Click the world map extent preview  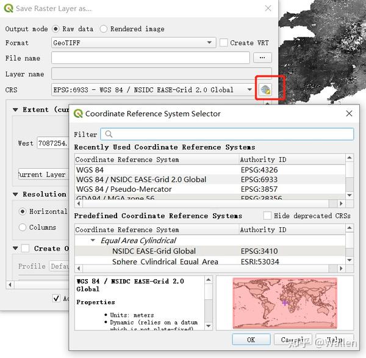pyautogui.click(x=285, y=303)
